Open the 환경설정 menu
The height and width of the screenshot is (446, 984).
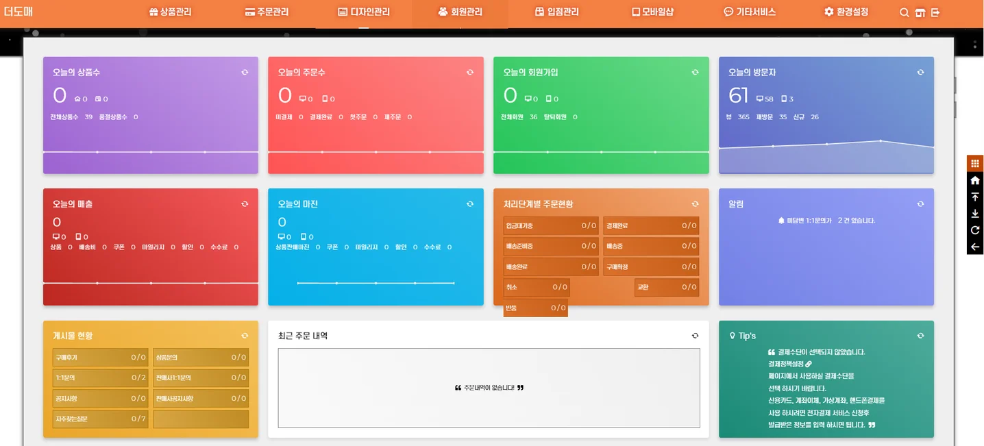(x=846, y=12)
